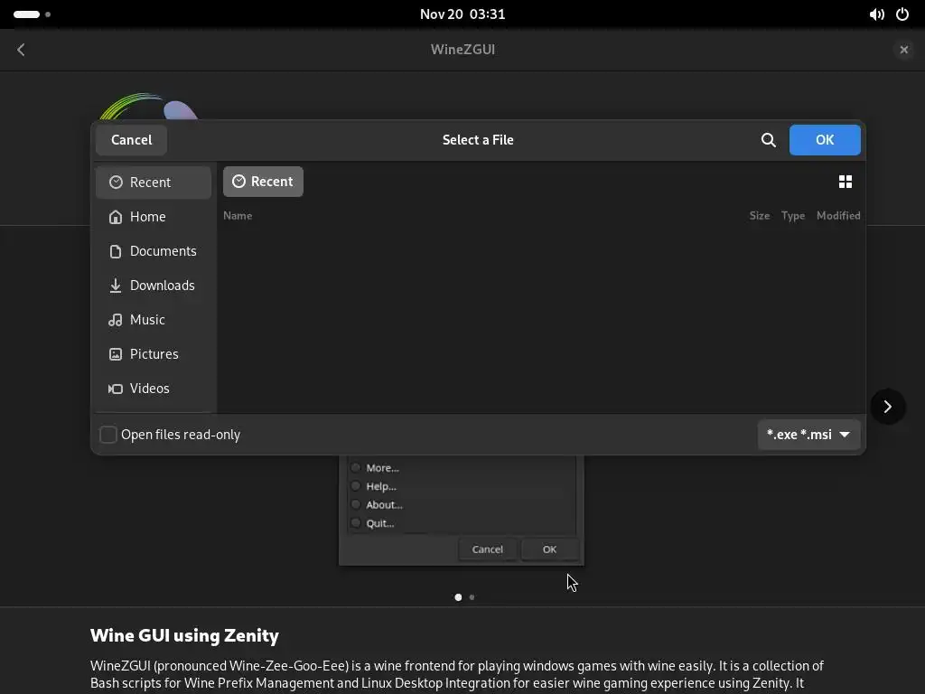Select second carousel page dot
The image size is (925, 694).
472,597
